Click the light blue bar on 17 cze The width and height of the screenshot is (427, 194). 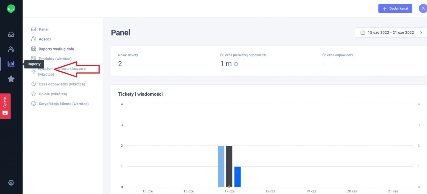[221, 166]
